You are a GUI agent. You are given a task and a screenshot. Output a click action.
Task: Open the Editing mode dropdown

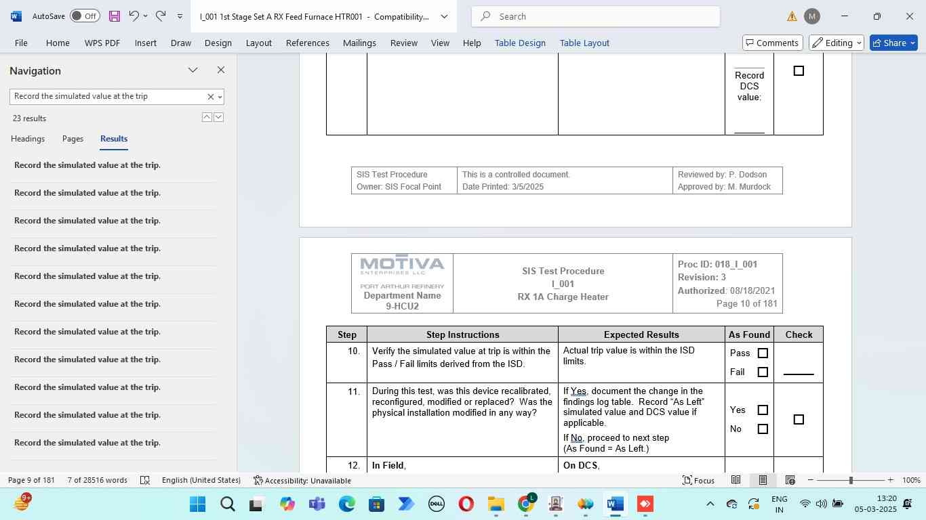837,43
